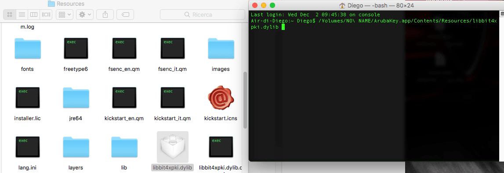Click the m.log file name
504x173 pixels.
click(x=27, y=27)
